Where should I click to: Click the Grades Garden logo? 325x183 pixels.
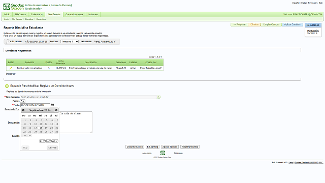[14, 7]
